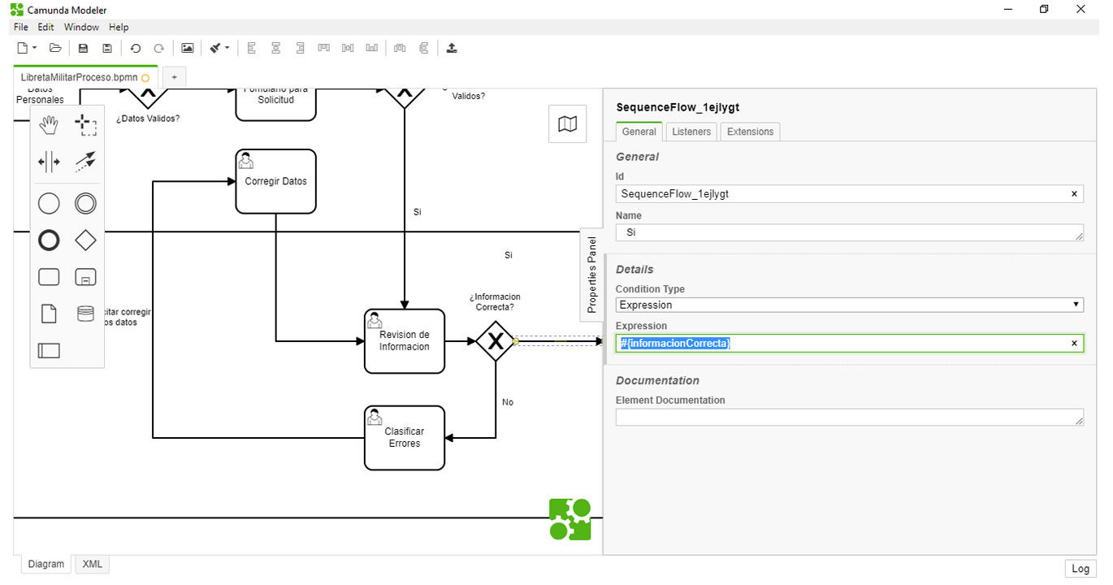Switch to the Listeners tab
1113x585 pixels.
(691, 132)
